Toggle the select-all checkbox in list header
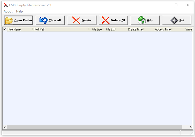The width and height of the screenshot is (195, 137). (x=5, y=29)
